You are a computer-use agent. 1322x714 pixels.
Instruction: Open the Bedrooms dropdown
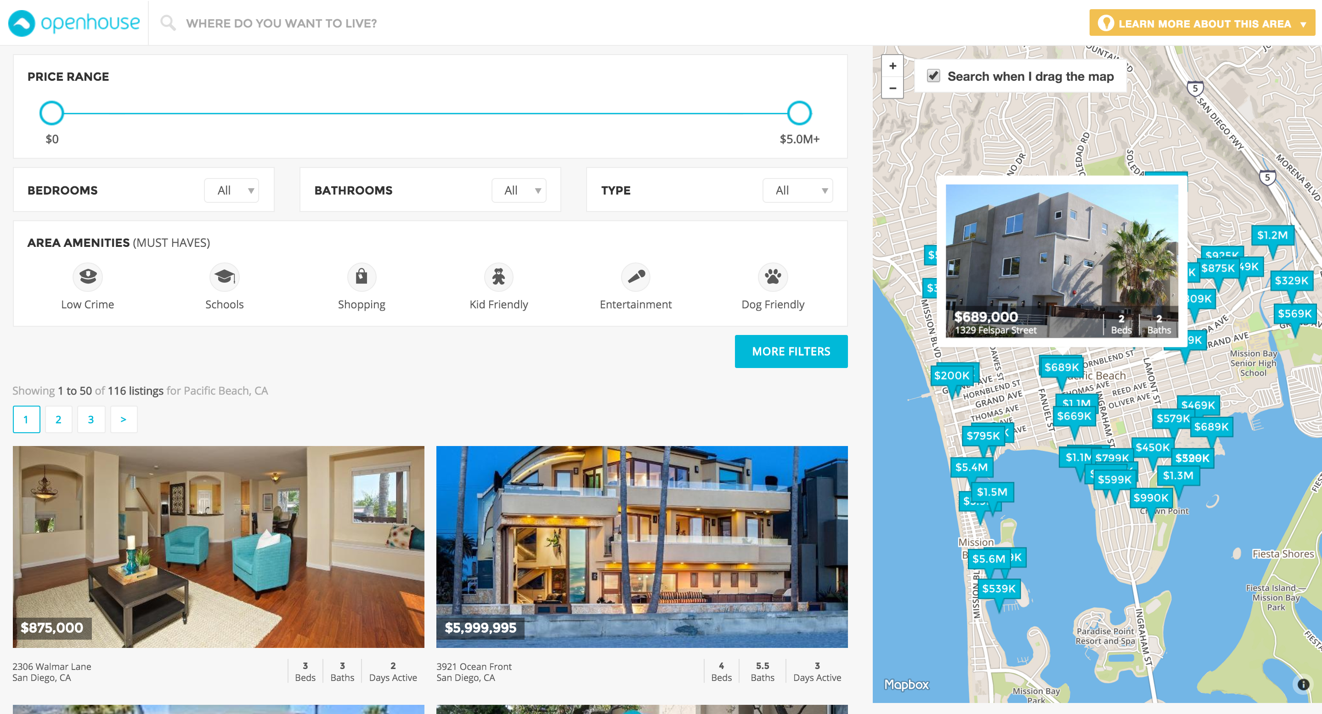coord(232,191)
